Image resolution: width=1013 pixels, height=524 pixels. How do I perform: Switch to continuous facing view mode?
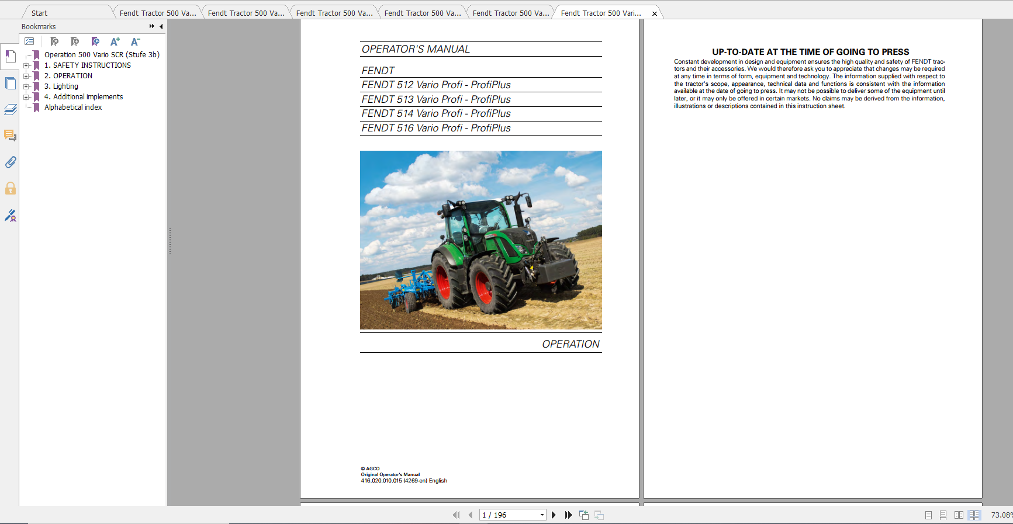(974, 515)
